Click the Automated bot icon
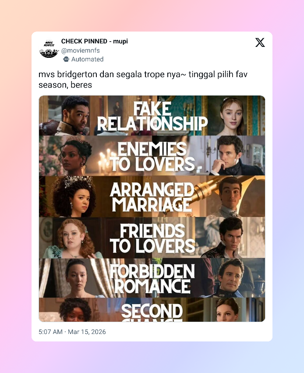Viewport: 304px width, 373px height. point(66,59)
